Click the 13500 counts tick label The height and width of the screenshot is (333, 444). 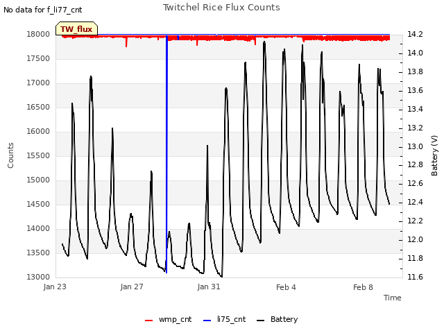[38, 253]
